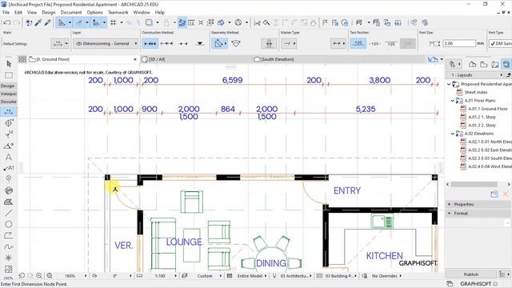Viewport: 512px width, 288px height.
Task: Select the Hotspot tool icon
Action: click(9, 258)
